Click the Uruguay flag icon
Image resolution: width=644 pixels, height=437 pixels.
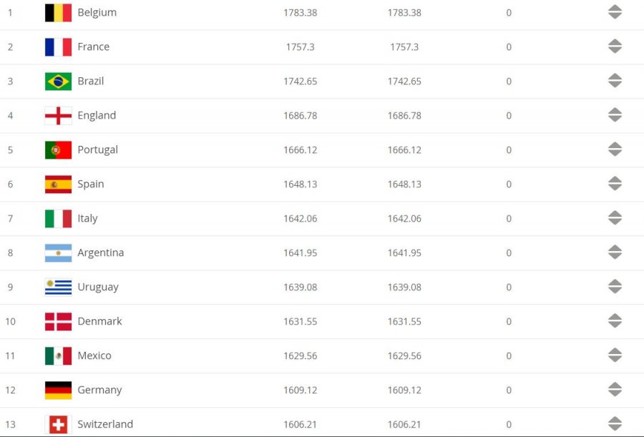pos(59,287)
